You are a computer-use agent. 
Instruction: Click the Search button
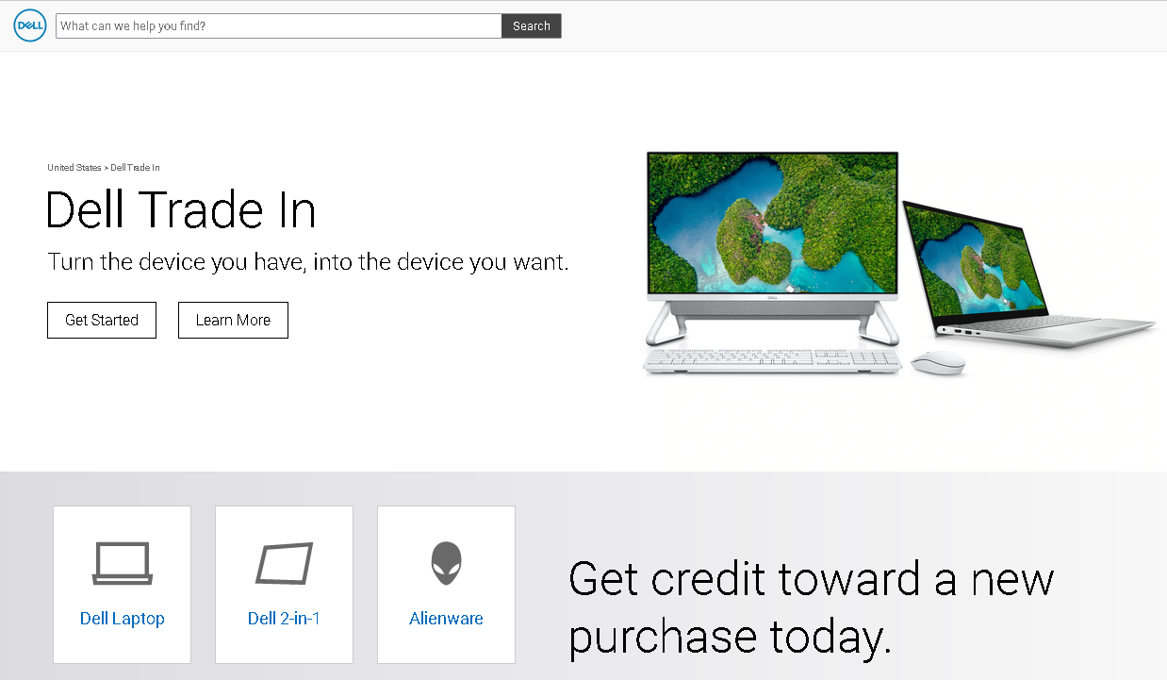(532, 26)
